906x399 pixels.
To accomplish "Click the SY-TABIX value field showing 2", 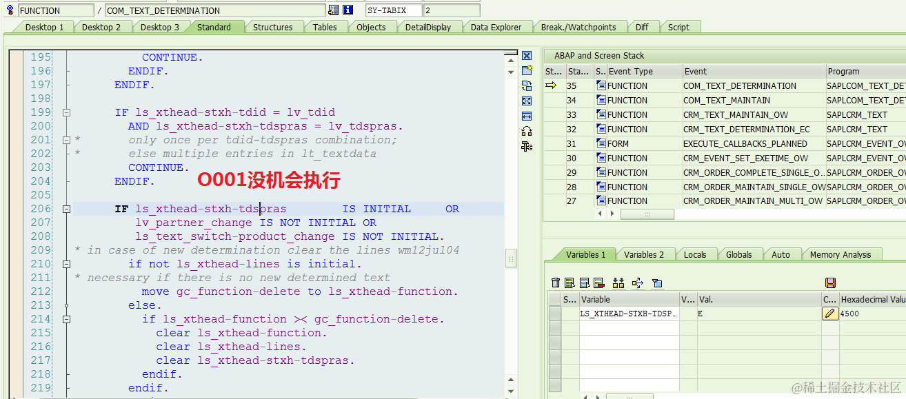I will click(452, 9).
